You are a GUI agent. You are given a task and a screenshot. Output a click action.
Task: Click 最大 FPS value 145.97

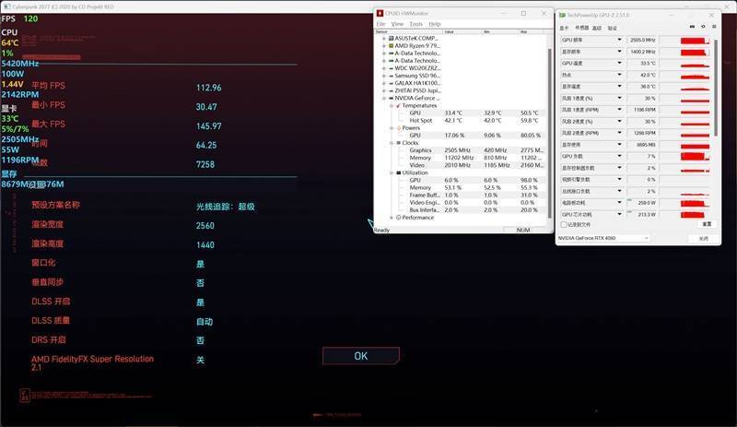tap(209, 126)
